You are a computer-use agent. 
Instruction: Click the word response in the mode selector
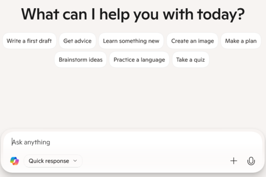pyautogui.click(x=57, y=161)
